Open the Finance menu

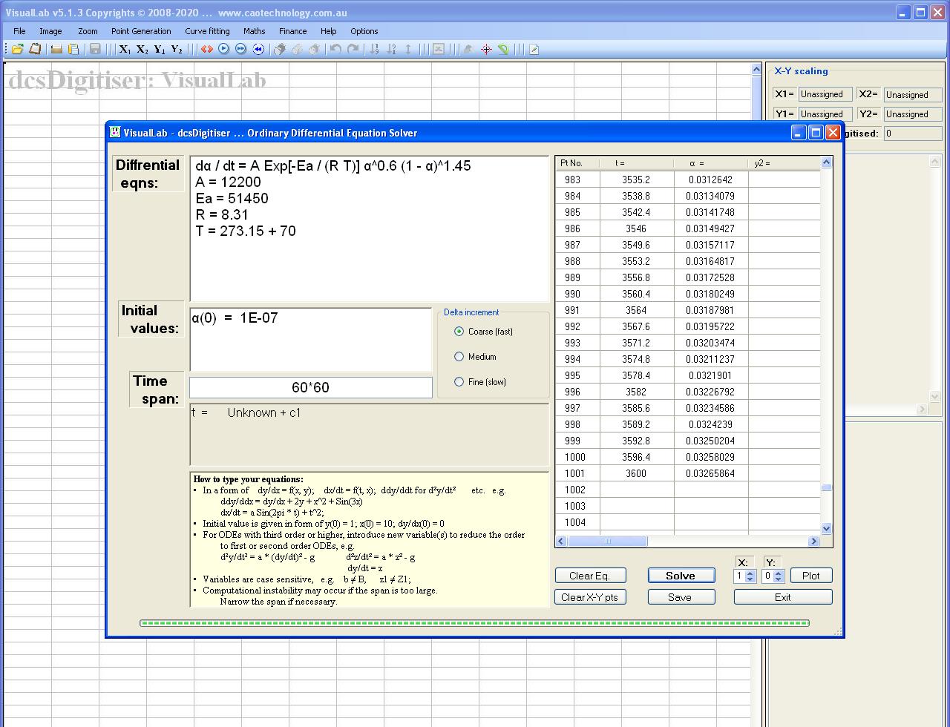[x=292, y=31]
